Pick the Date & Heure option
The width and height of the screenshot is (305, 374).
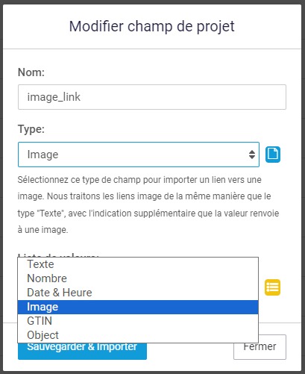(138, 293)
